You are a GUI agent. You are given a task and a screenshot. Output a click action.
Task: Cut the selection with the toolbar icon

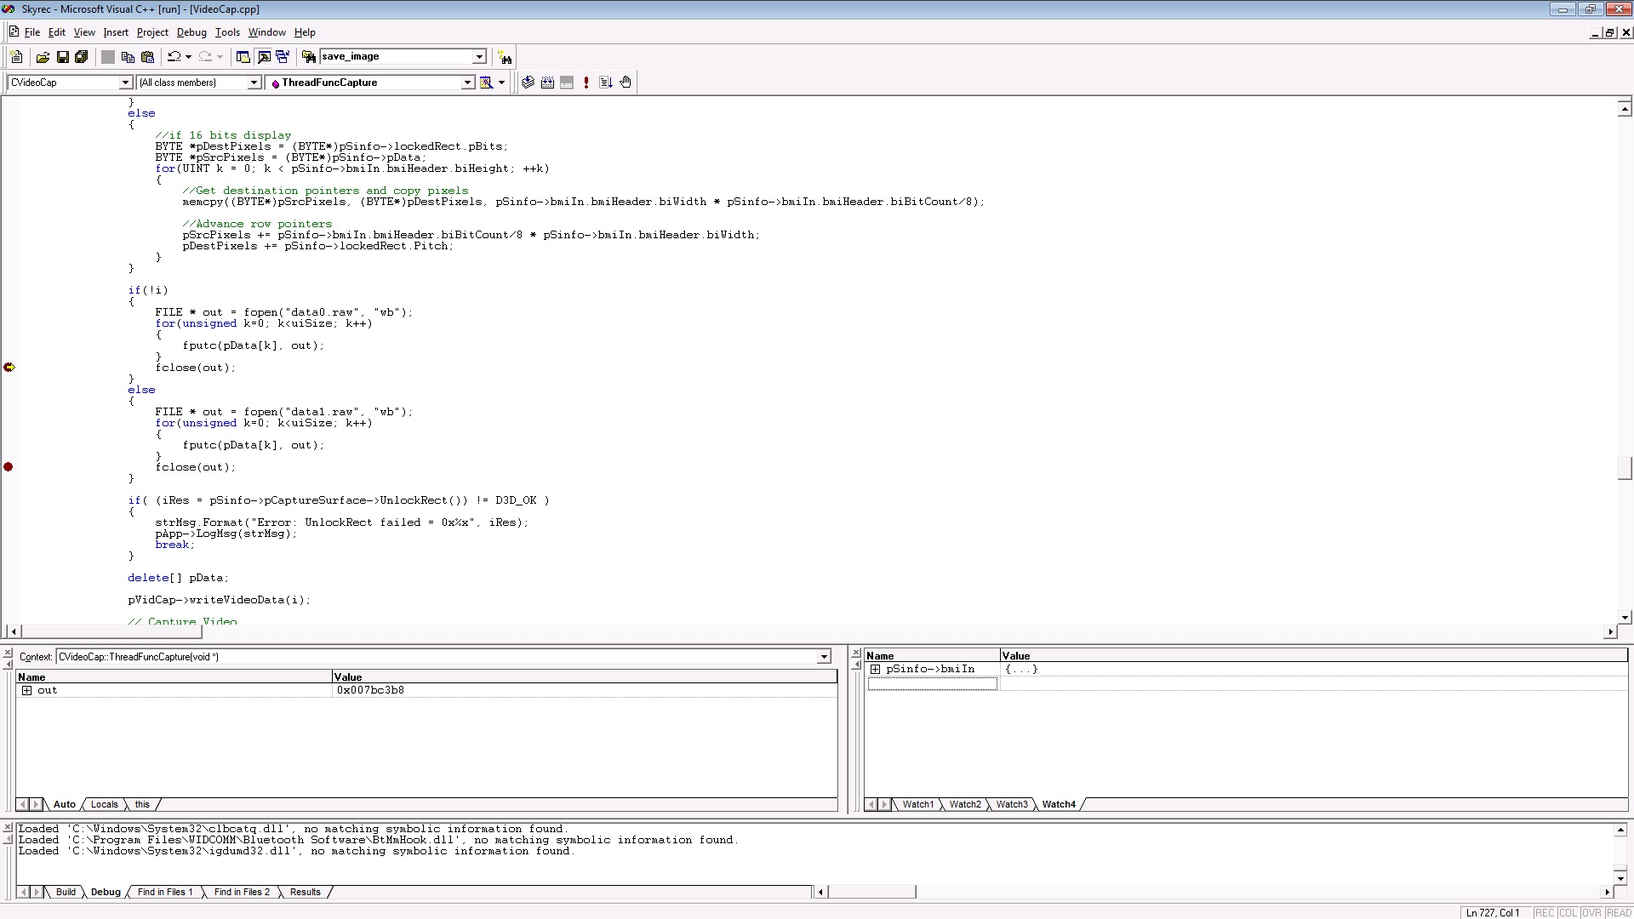[x=108, y=57]
